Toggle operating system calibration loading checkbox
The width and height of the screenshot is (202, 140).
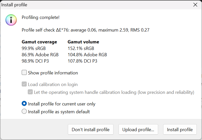[30, 92]
